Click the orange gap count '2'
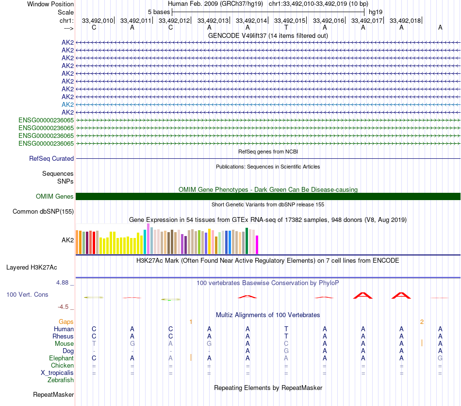This screenshot has width=461, height=406. [422, 322]
